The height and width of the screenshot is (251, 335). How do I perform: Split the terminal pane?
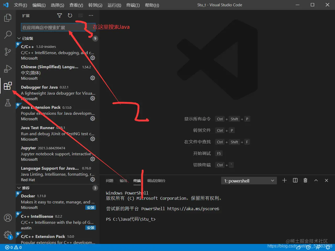click(295, 180)
